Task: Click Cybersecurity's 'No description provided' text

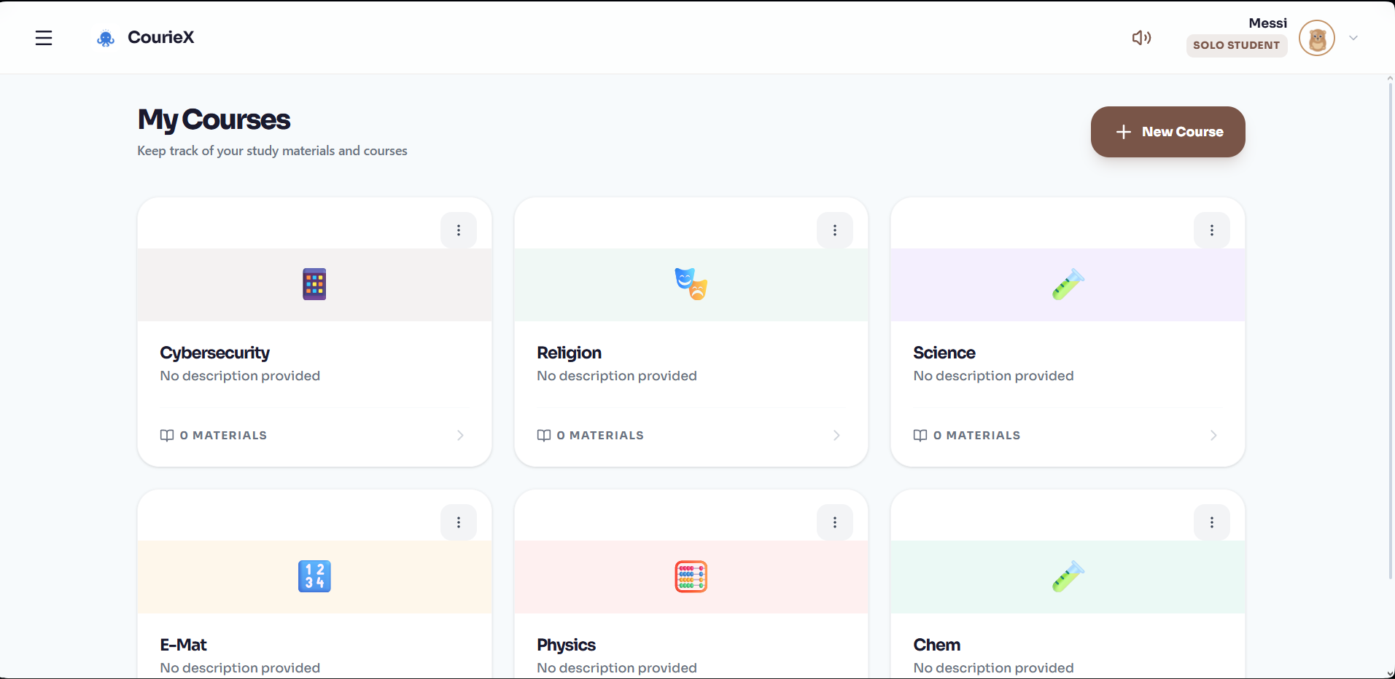Action: point(240,376)
